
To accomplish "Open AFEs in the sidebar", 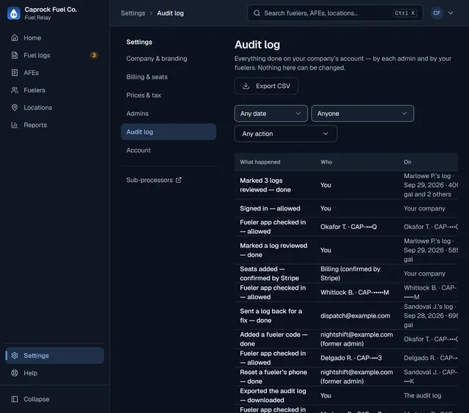I will click(x=54, y=73).
